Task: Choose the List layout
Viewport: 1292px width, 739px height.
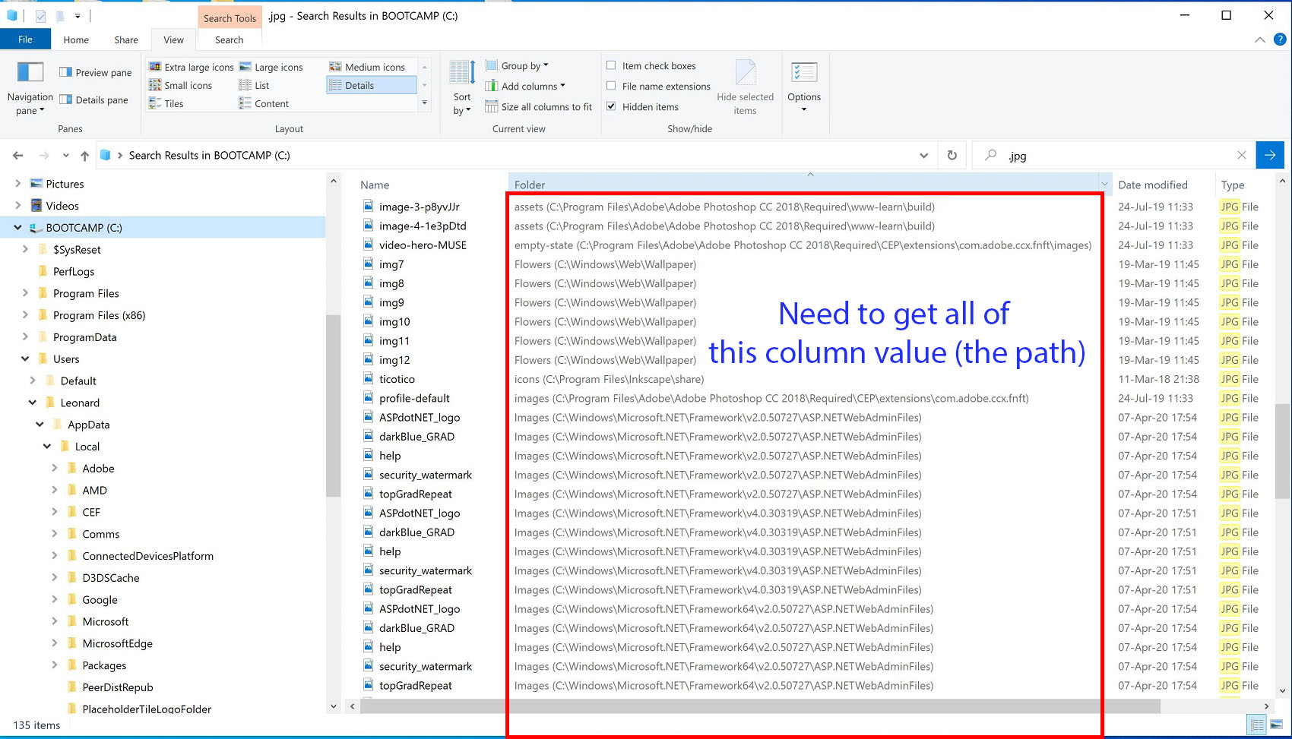Action: [255, 85]
